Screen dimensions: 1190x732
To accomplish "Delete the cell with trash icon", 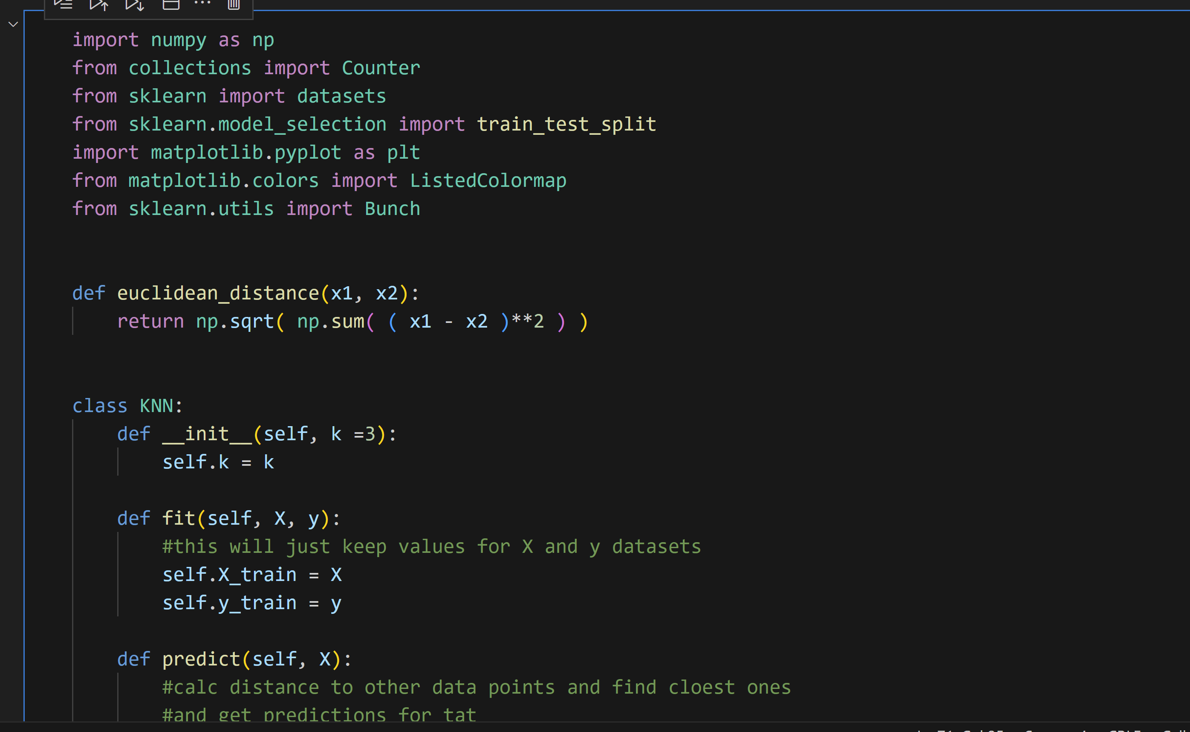I will point(234,5).
